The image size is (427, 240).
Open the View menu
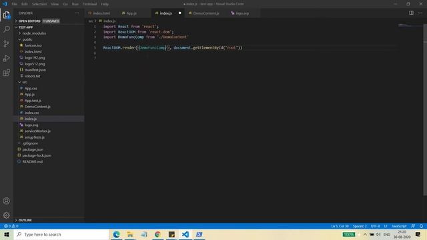[55, 4]
